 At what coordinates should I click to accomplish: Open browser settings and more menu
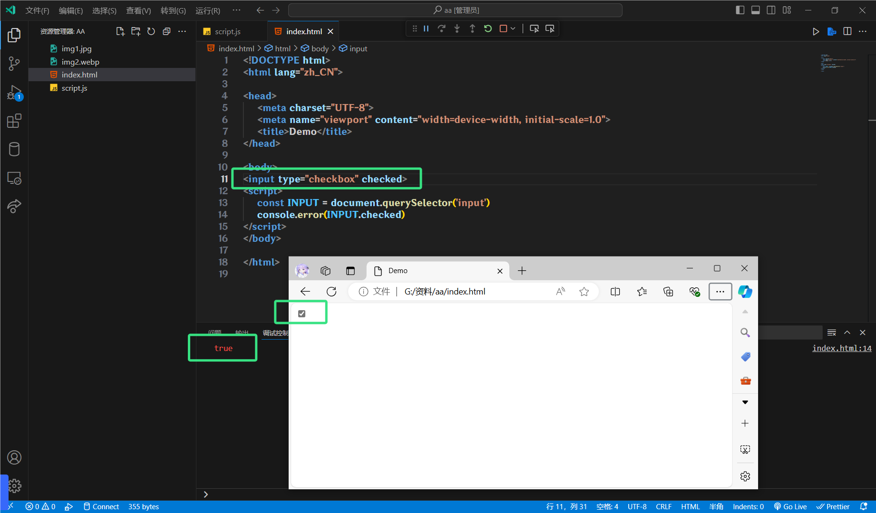(720, 292)
